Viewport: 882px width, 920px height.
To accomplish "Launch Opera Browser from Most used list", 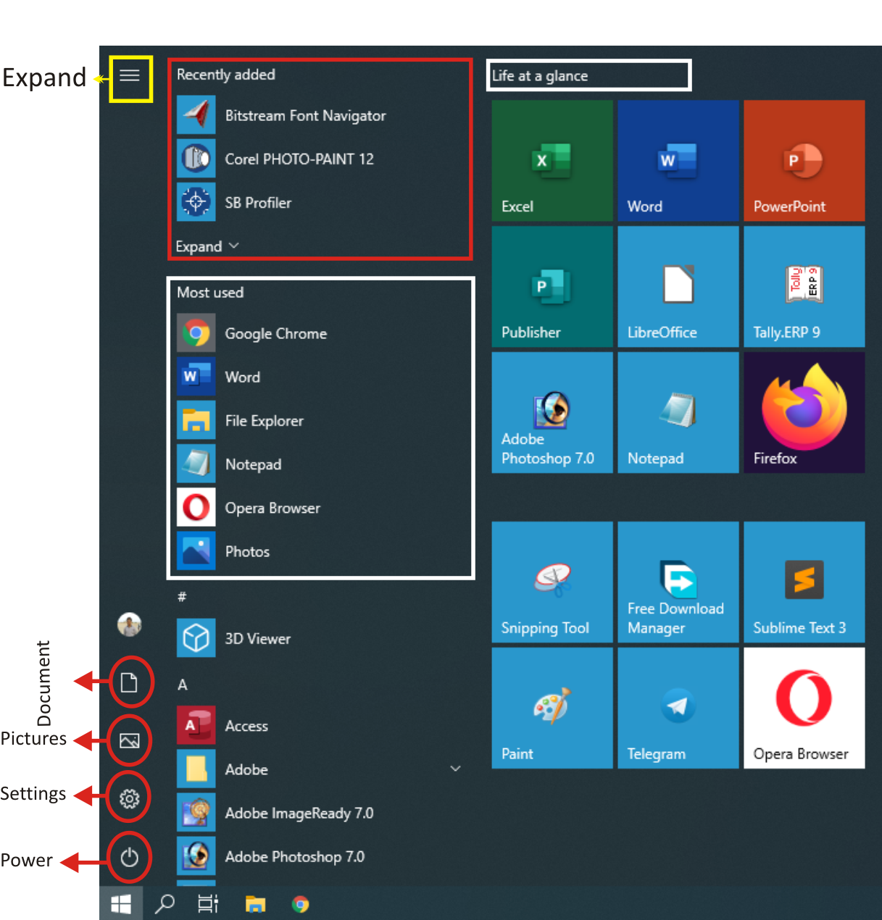I will [322, 507].
